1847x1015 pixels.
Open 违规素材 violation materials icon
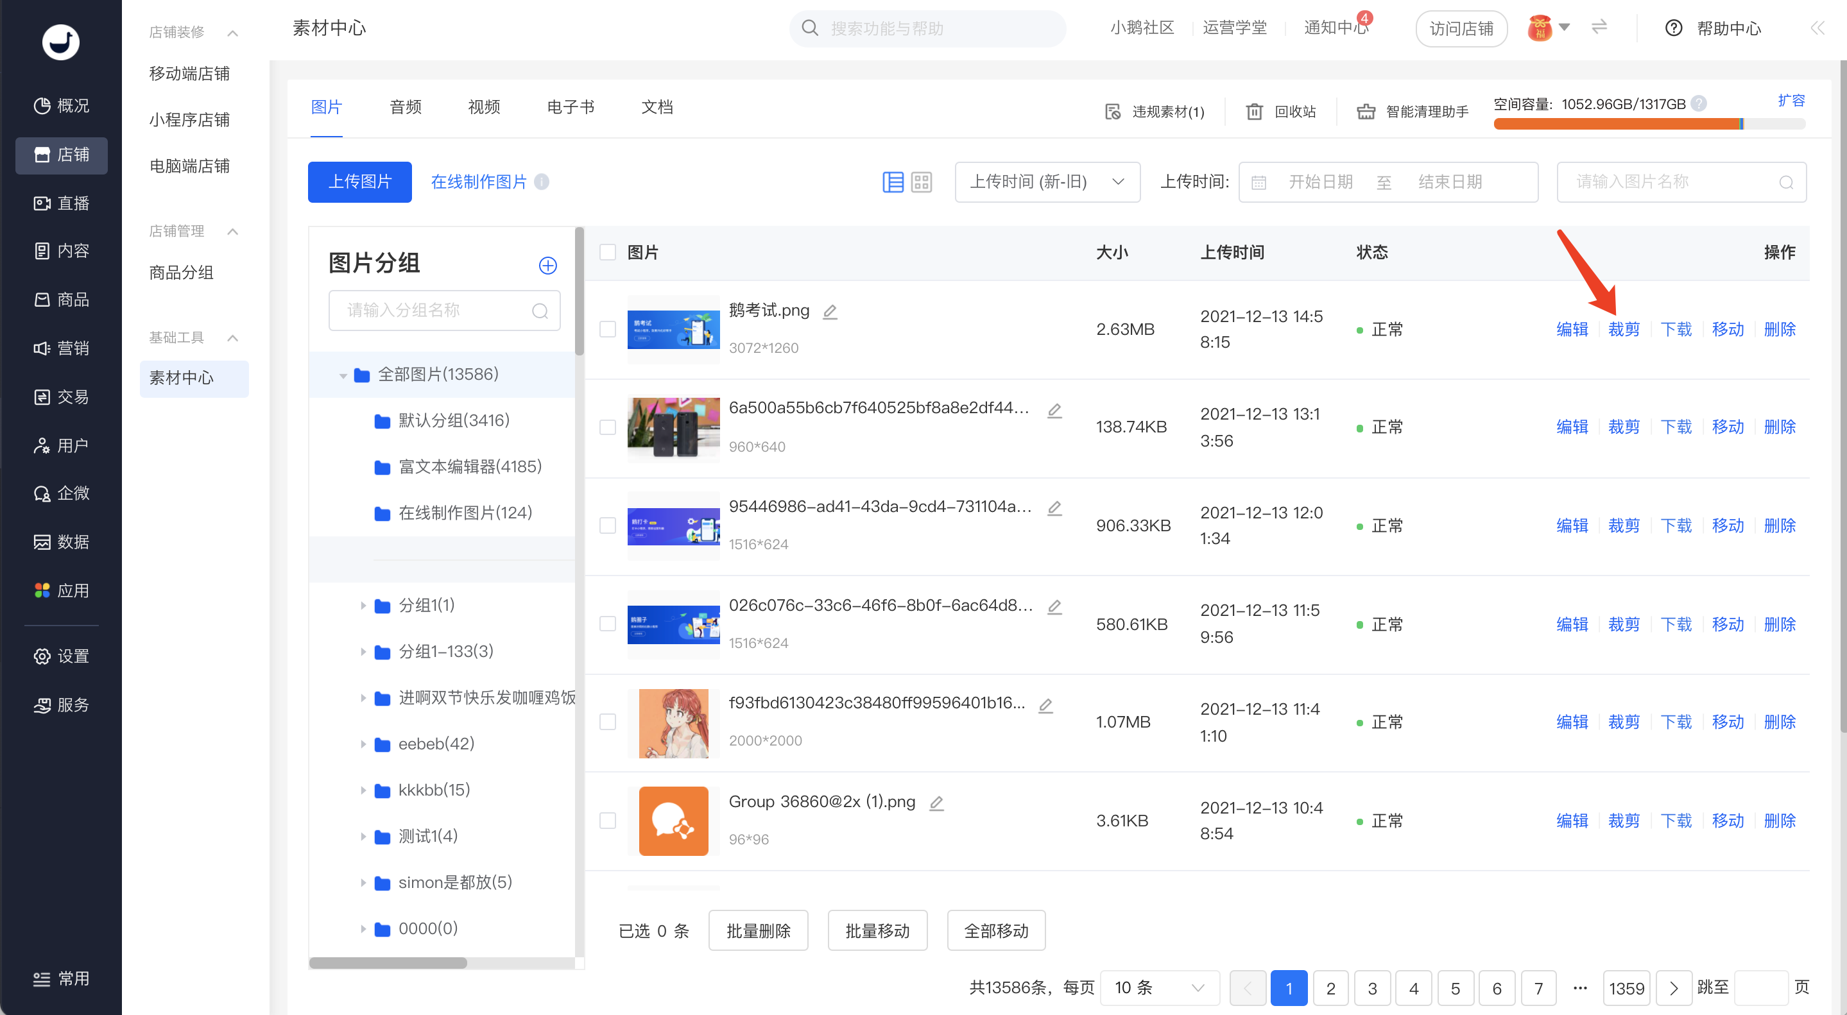(1113, 112)
